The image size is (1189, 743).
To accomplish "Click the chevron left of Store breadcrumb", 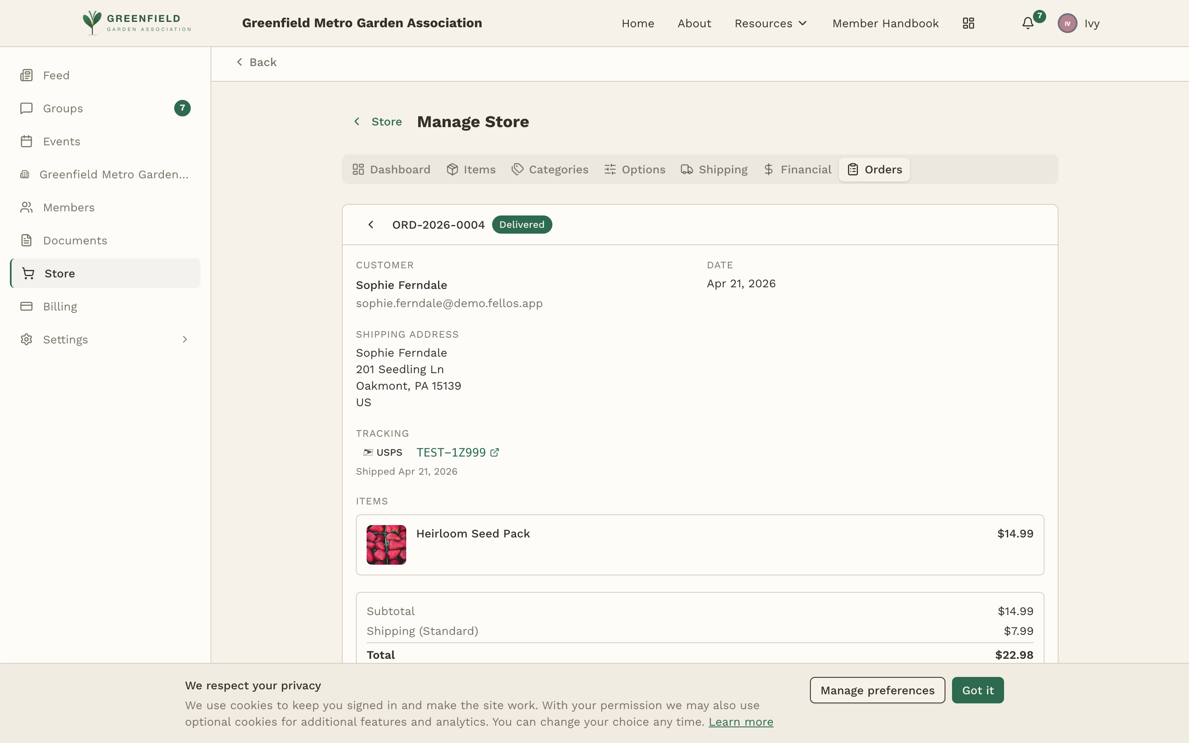I will 357,121.
